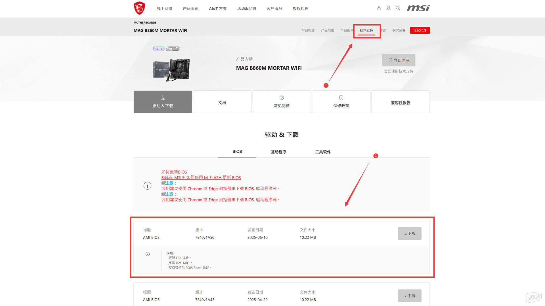Switch to BIOS tab
Screen dimensions: 545x306
click(237, 152)
